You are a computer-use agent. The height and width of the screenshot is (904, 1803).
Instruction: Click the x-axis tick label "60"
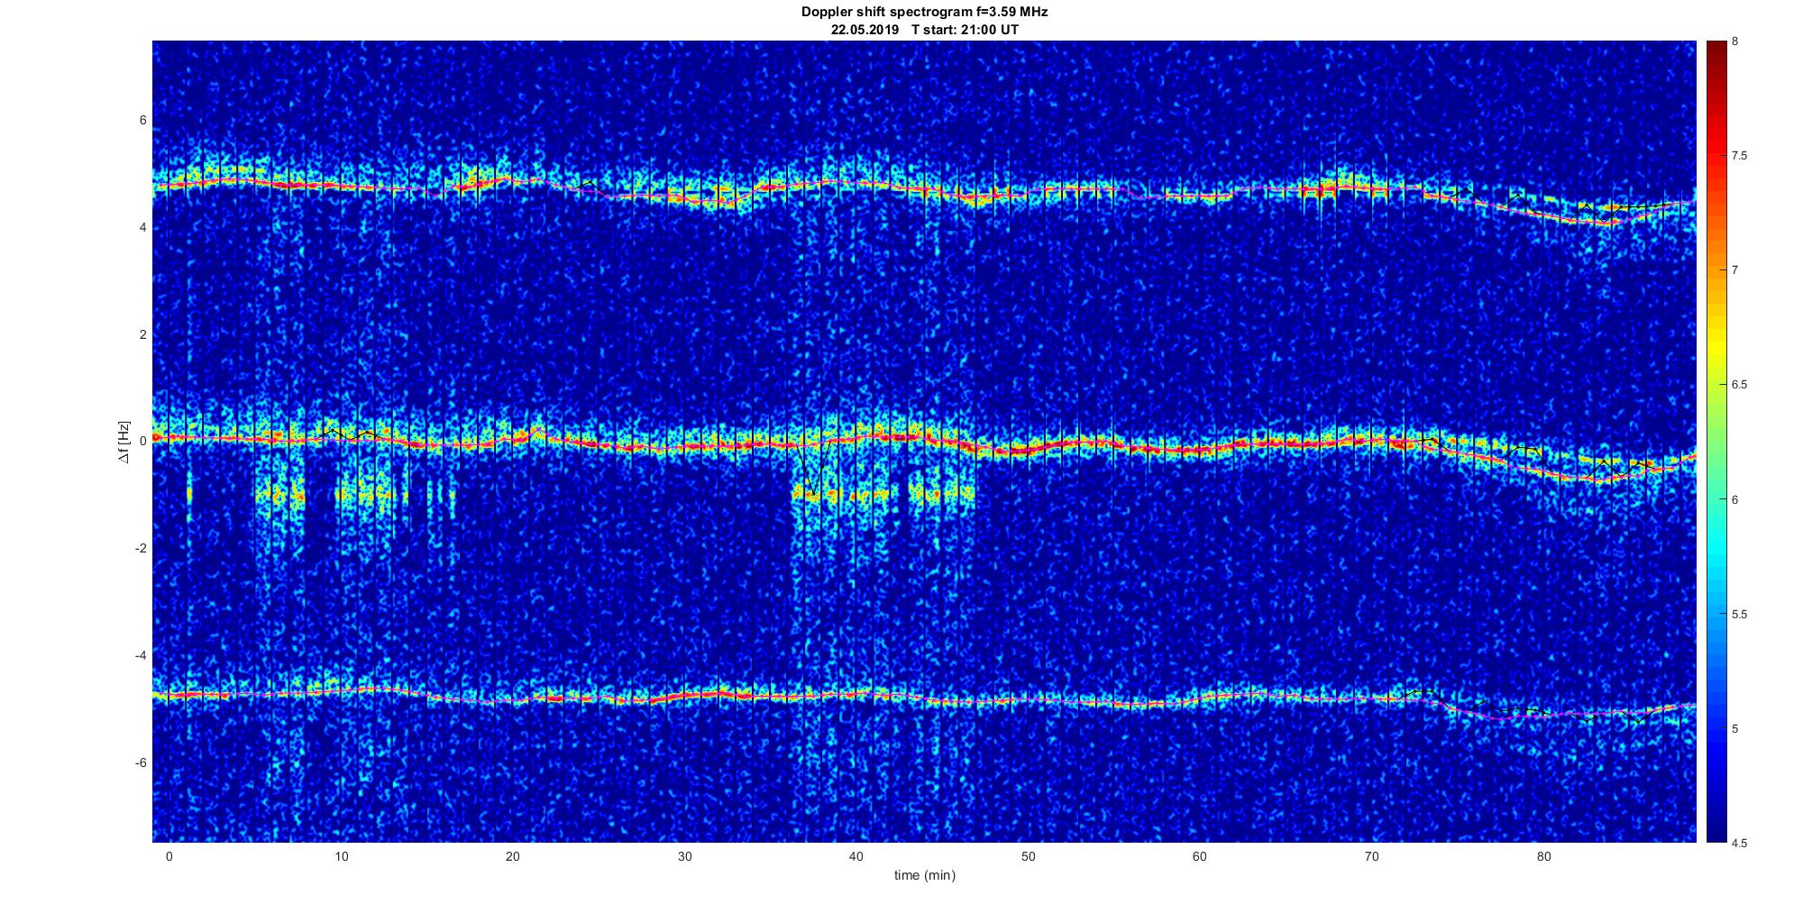pos(1200,856)
